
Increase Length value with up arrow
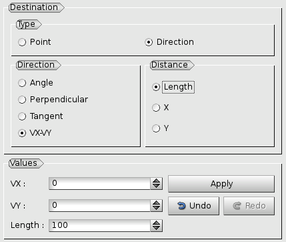pyautogui.click(x=157, y=223)
